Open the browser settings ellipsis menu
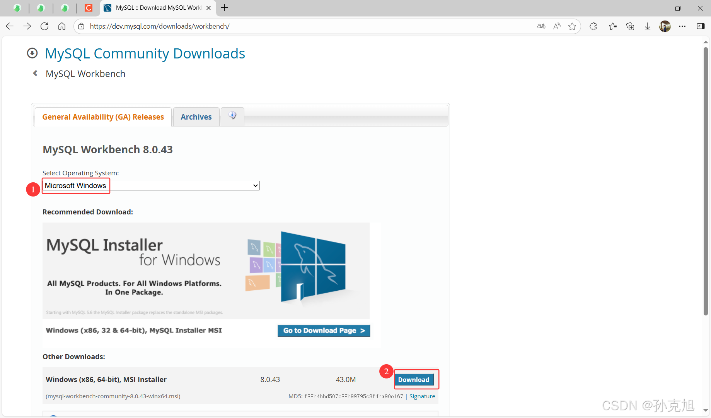The height and width of the screenshot is (418, 711). [x=682, y=26]
